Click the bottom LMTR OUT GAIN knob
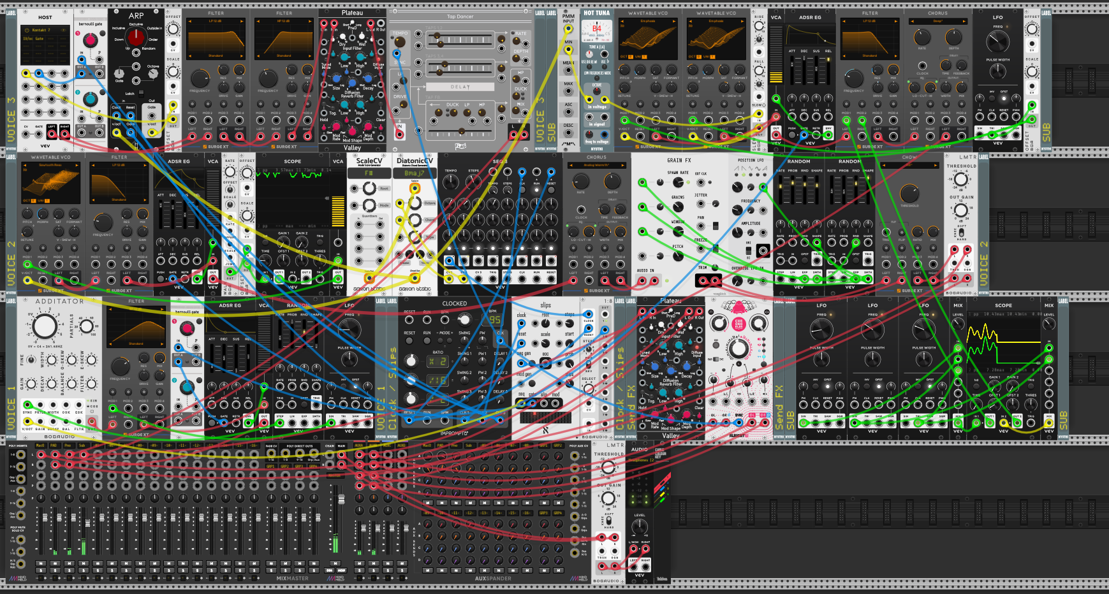This screenshot has height=594, width=1109. 607,498
